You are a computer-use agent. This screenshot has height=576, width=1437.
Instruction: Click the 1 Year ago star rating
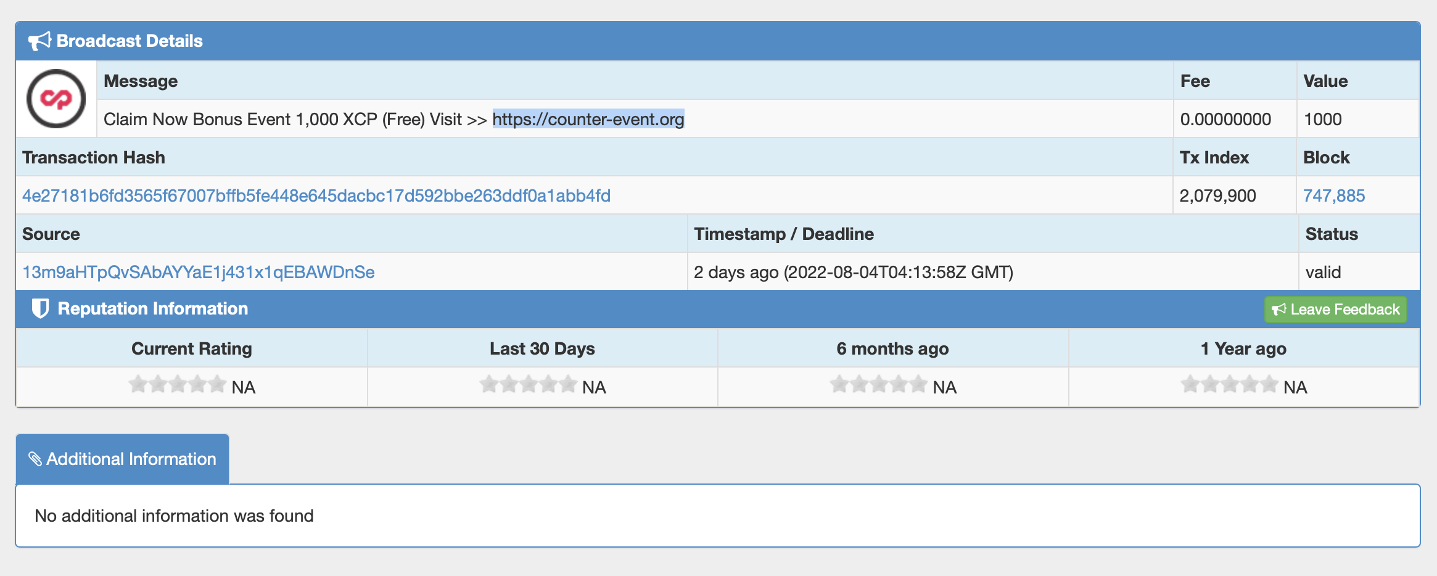(1229, 384)
